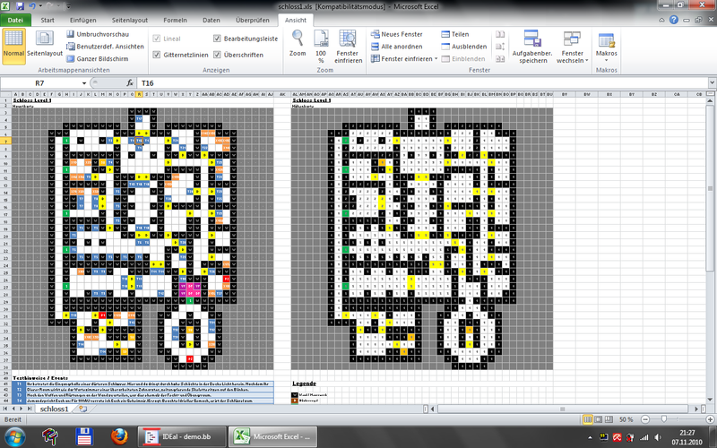Expand the formula bar
The image size is (717, 448).
(x=712, y=82)
